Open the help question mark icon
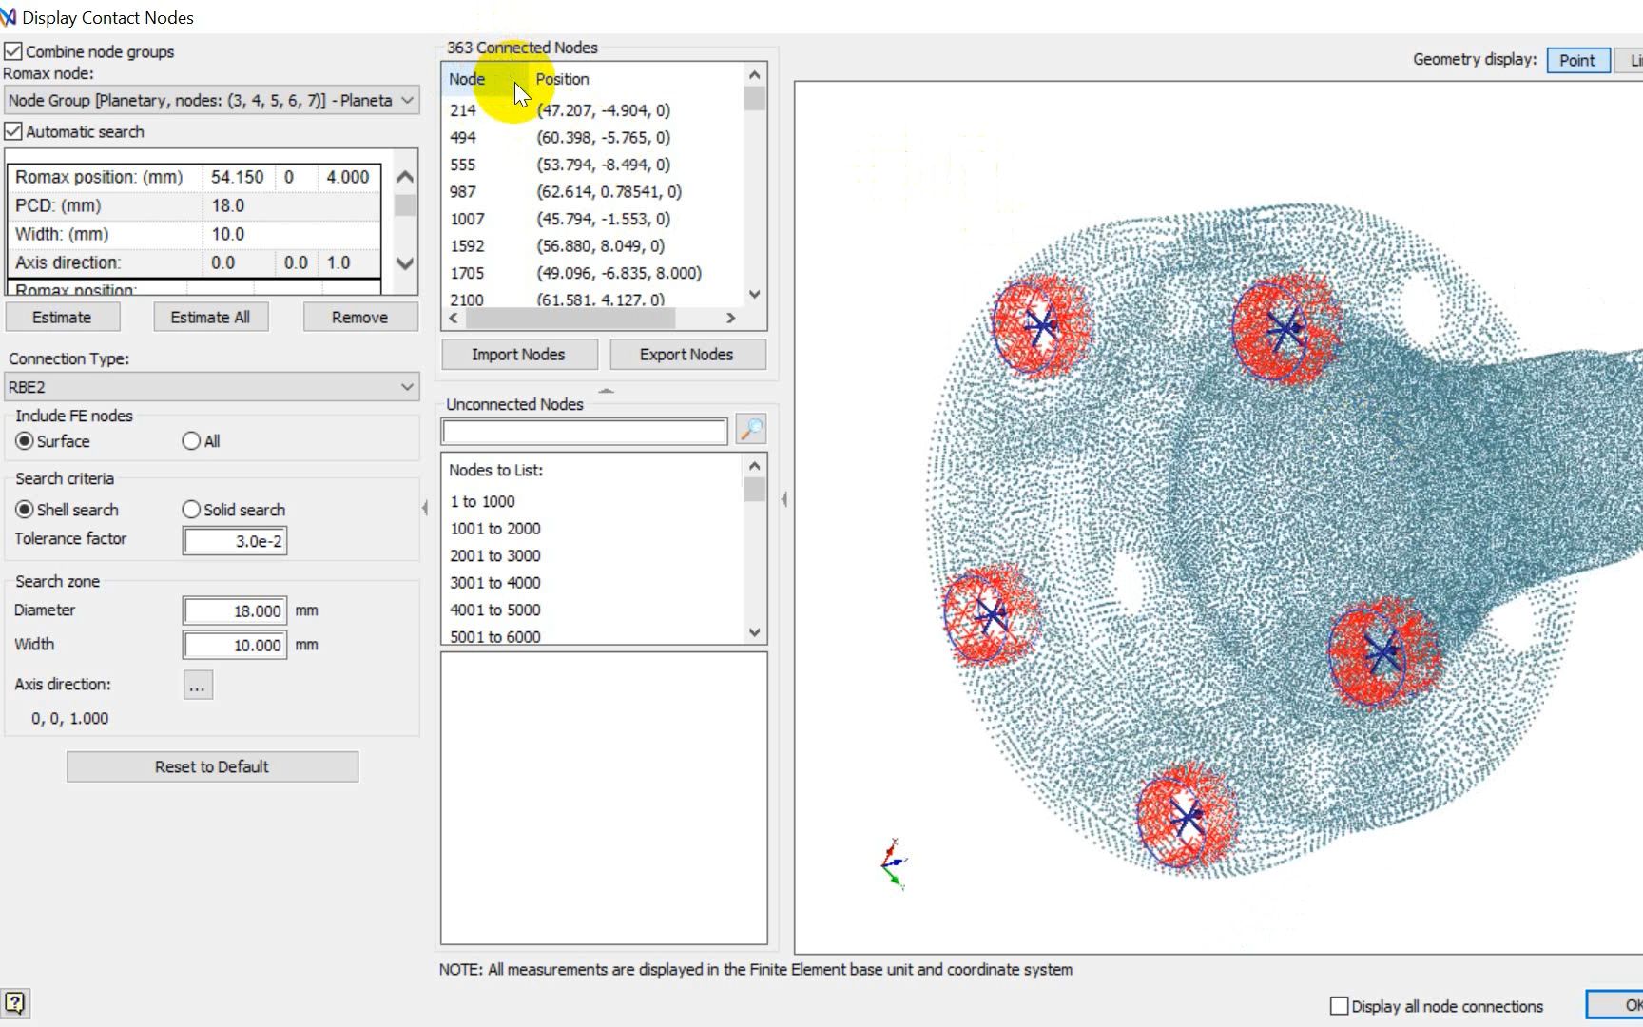 [15, 1003]
